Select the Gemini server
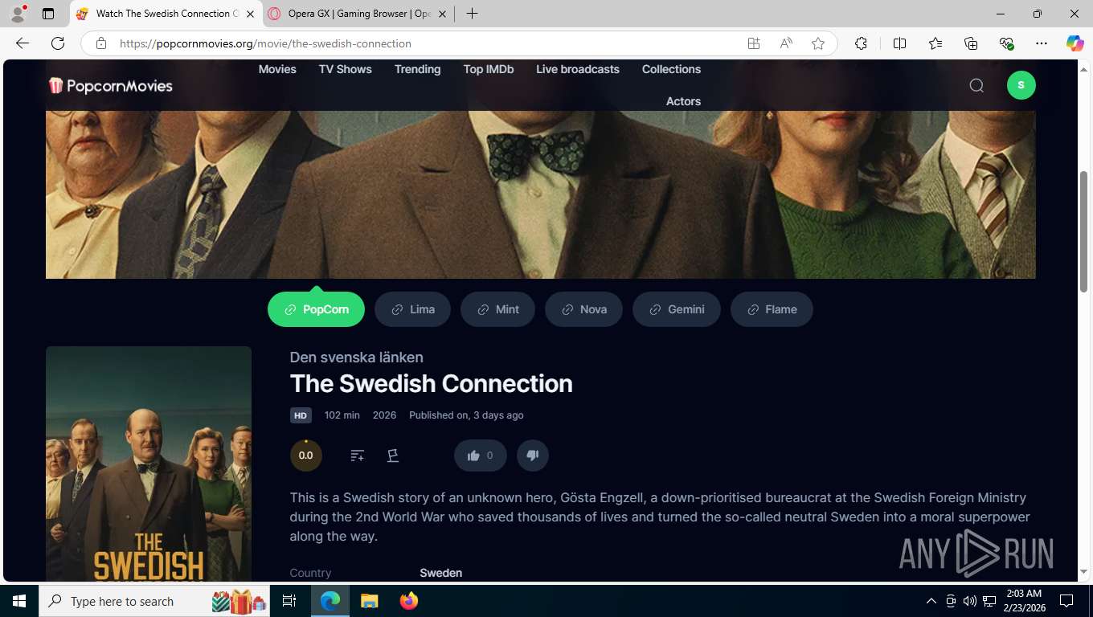1093x617 pixels. (x=677, y=309)
